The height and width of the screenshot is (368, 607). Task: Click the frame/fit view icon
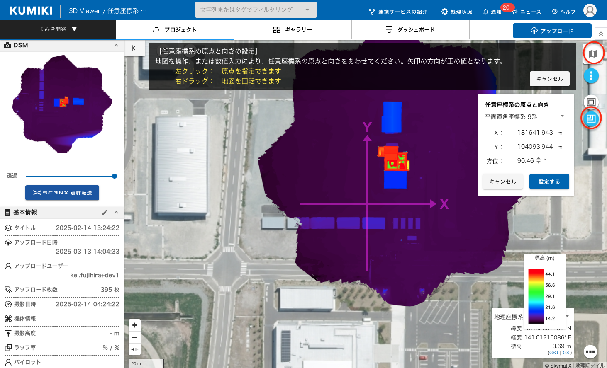point(591,102)
